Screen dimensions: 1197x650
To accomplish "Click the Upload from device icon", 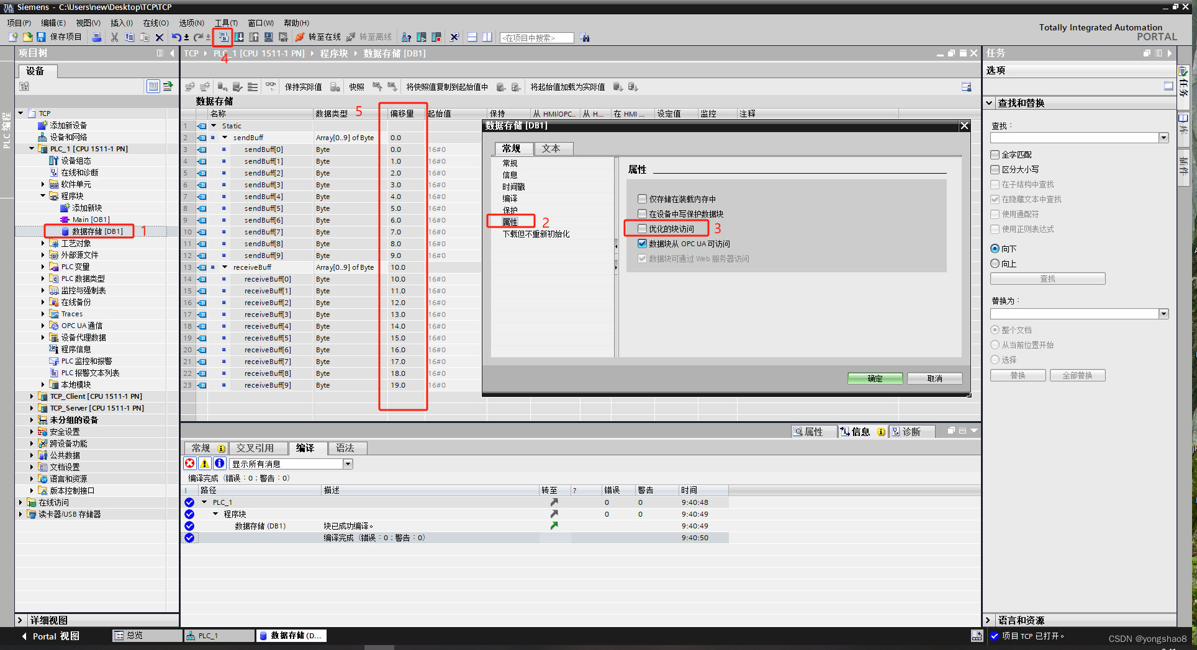I will pos(254,37).
